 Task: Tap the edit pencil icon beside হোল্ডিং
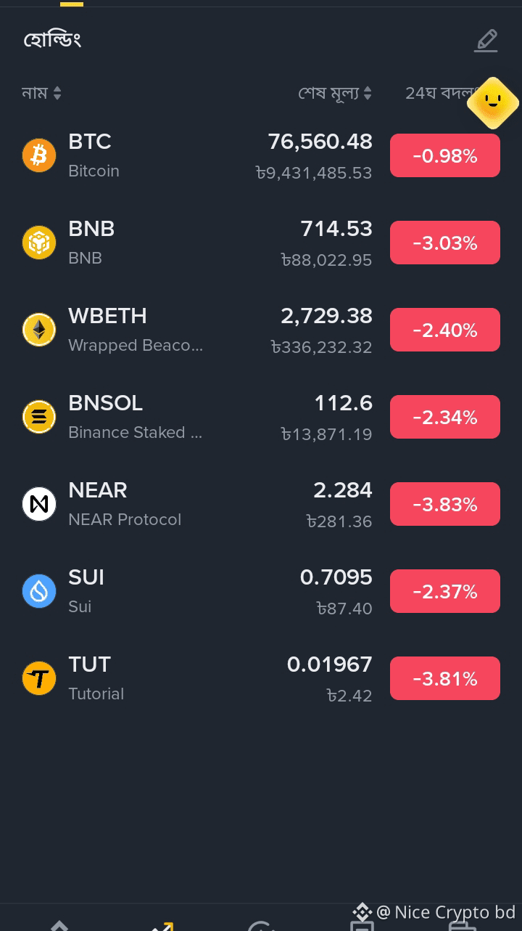(486, 41)
